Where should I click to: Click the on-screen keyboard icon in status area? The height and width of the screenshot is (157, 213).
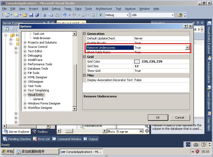click(196, 145)
